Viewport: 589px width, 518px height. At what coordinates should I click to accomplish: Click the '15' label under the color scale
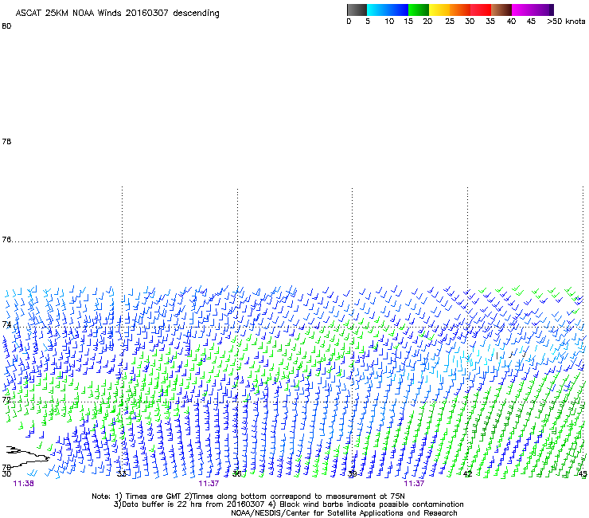point(408,22)
